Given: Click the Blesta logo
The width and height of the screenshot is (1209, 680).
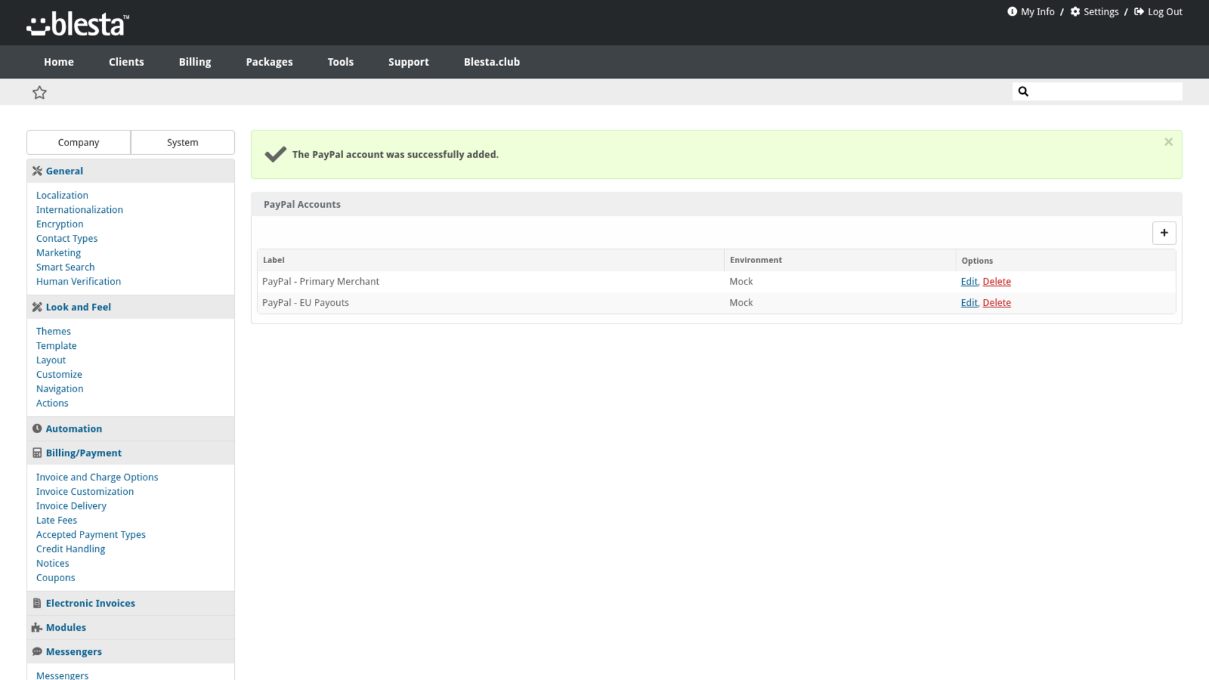Looking at the screenshot, I should pos(78,25).
